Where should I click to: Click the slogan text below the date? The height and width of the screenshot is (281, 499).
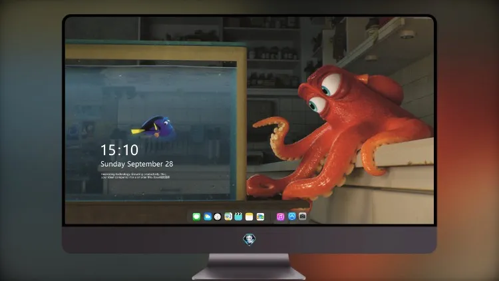click(x=136, y=176)
